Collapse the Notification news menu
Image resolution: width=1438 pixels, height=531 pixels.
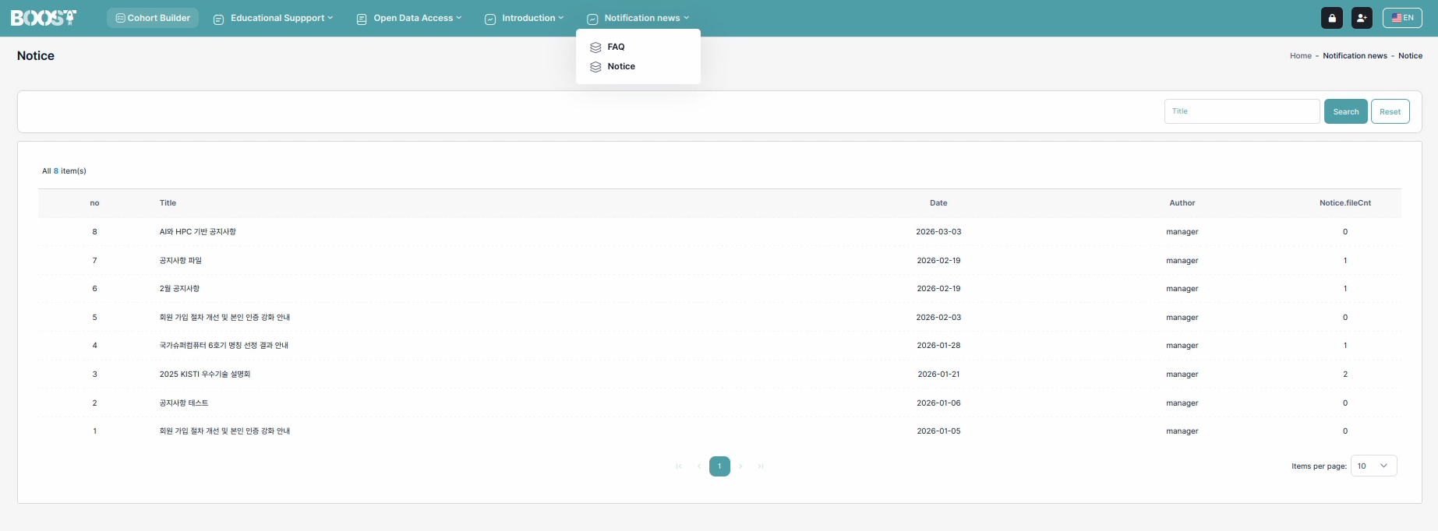coord(638,18)
